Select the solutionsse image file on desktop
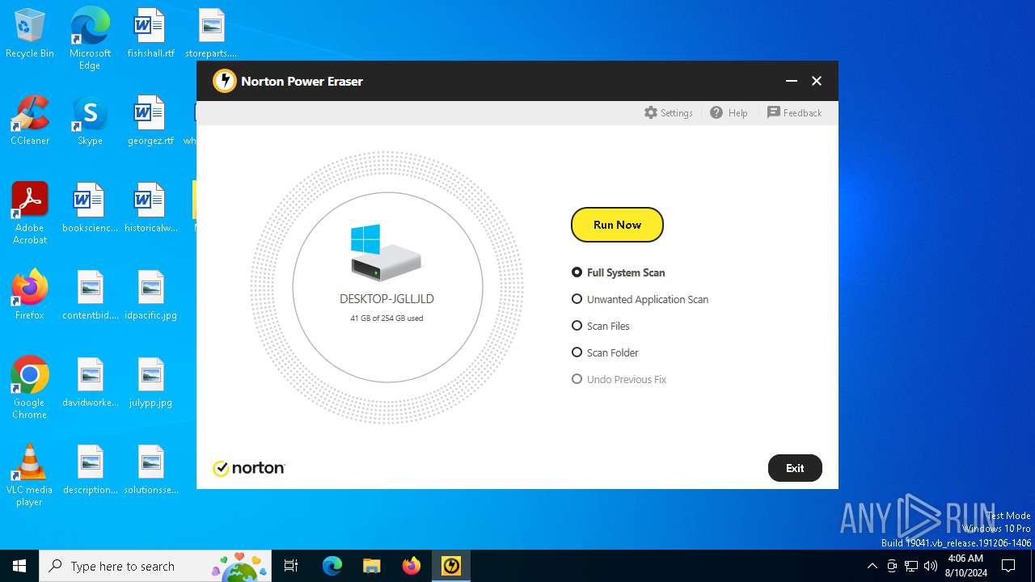 click(x=150, y=470)
